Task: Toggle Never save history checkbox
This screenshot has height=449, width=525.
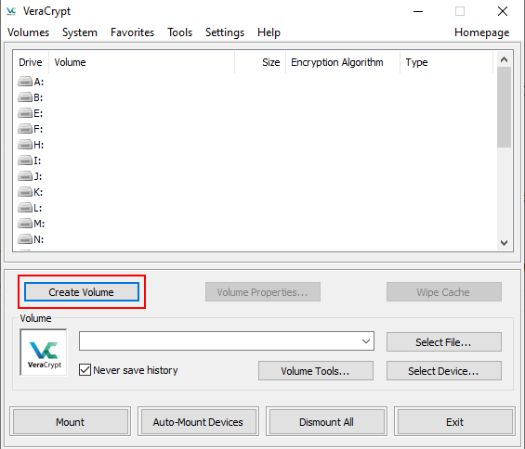Action: [85, 370]
